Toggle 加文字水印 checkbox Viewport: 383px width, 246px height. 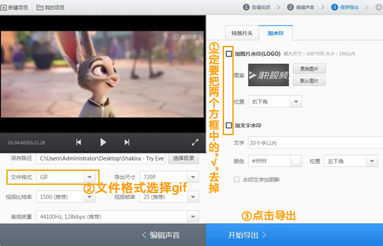pyautogui.click(x=229, y=126)
